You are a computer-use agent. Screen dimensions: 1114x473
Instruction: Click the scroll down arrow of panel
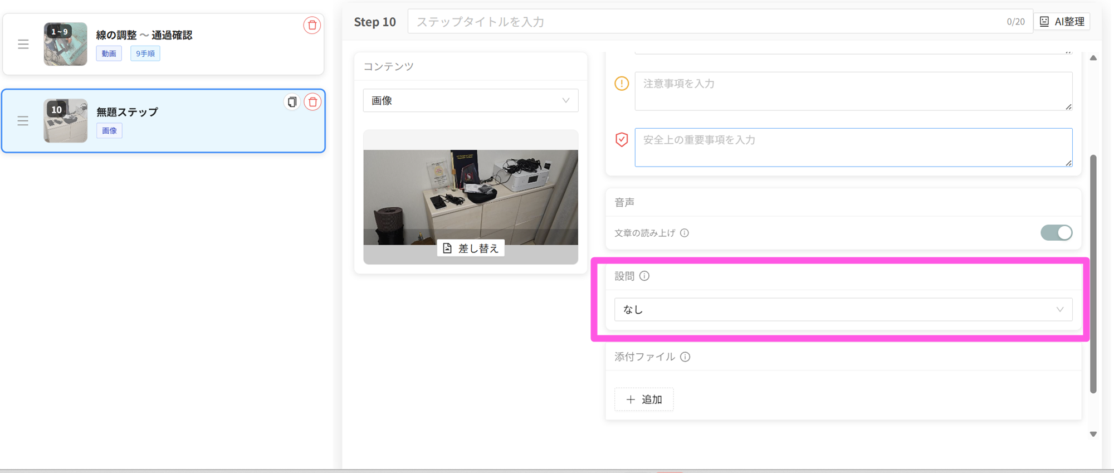coord(1093,434)
